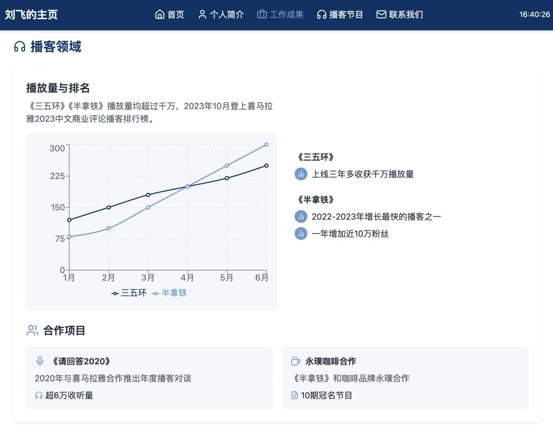The image size is (553, 426).
Task: Click the 永璞咖啡合作 project title
Action: [331, 361]
